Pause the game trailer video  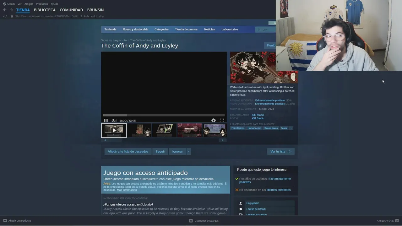(106, 121)
